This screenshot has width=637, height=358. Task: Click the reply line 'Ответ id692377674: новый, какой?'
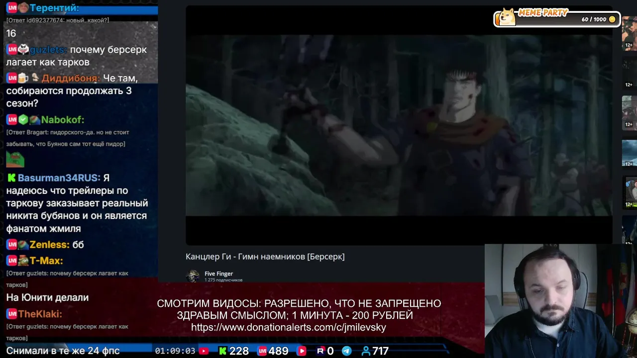pos(58,20)
